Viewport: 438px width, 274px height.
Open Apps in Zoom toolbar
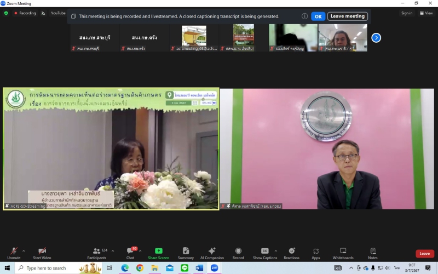[316, 253]
